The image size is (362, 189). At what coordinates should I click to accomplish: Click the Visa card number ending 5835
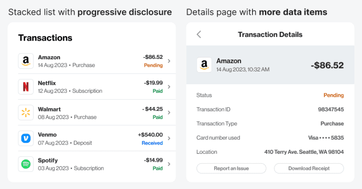click(x=326, y=138)
